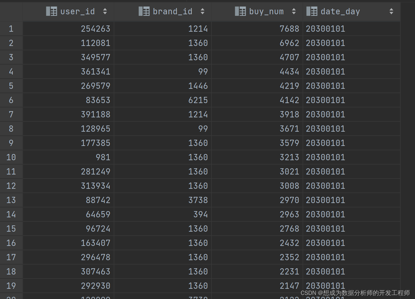Select the buy_num column header
Screen dimensions: 415x299
(257, 11)
